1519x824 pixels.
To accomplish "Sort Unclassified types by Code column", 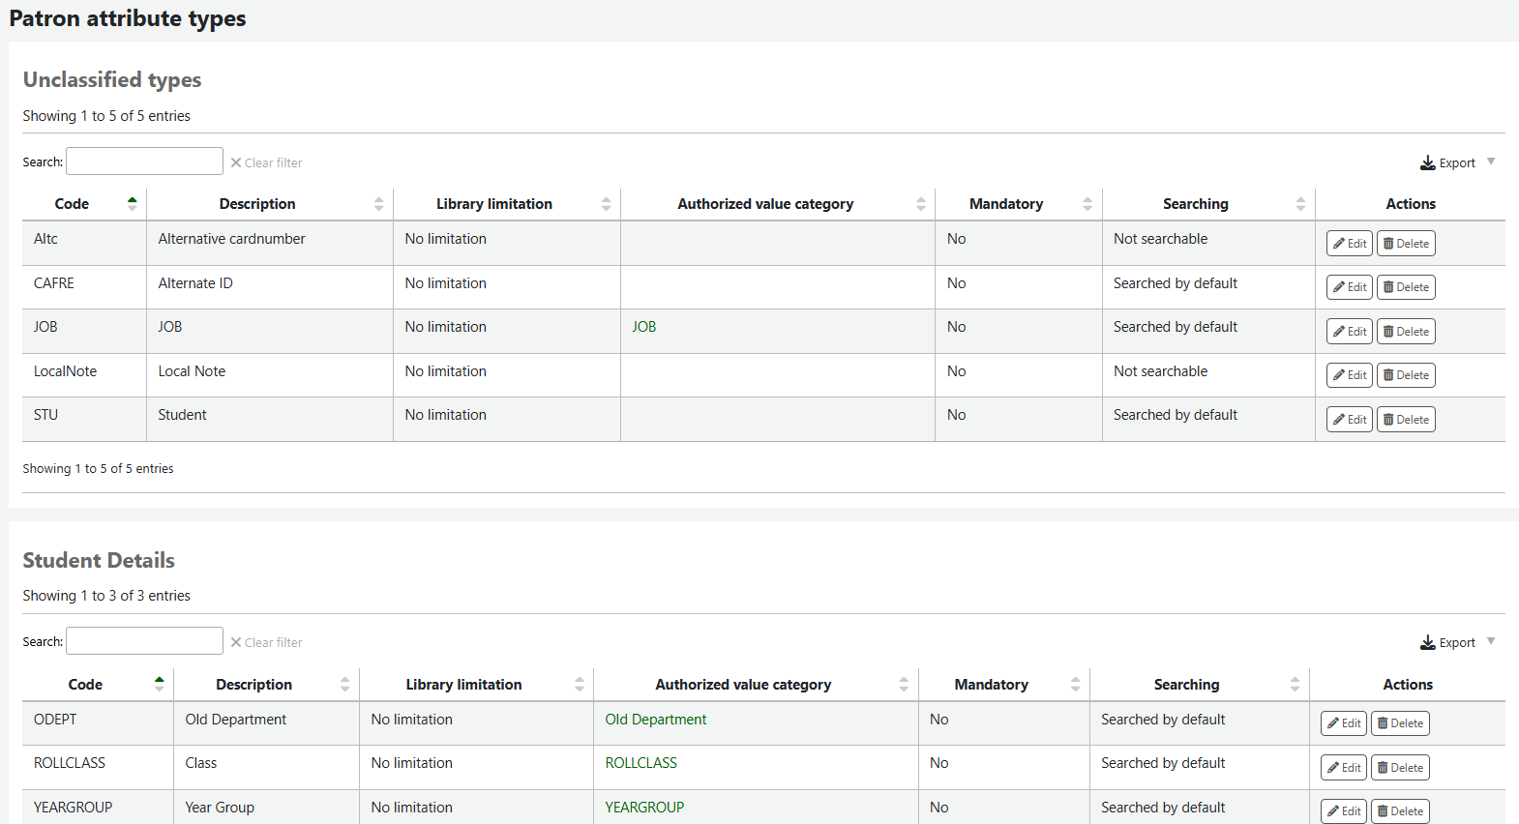I will click(x=73, y=204).
